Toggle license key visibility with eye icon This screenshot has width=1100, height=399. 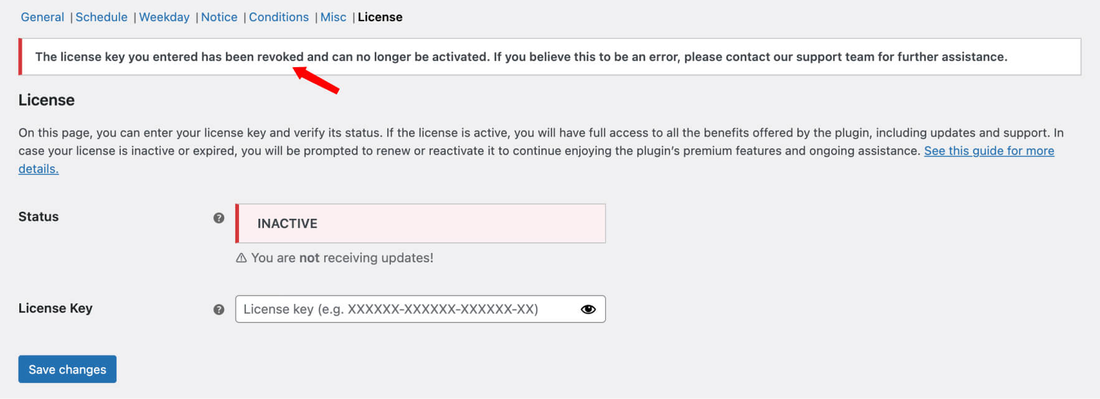tap(588, 310)
